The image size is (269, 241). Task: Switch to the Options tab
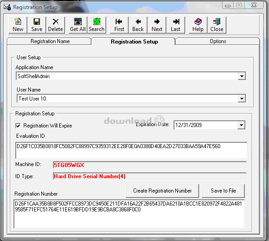pos(218,41)
